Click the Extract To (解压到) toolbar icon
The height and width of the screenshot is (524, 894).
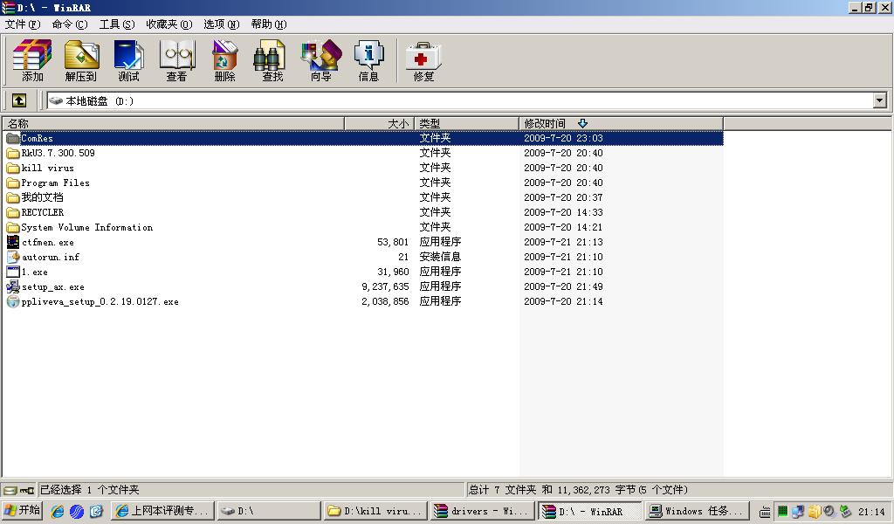80,60
